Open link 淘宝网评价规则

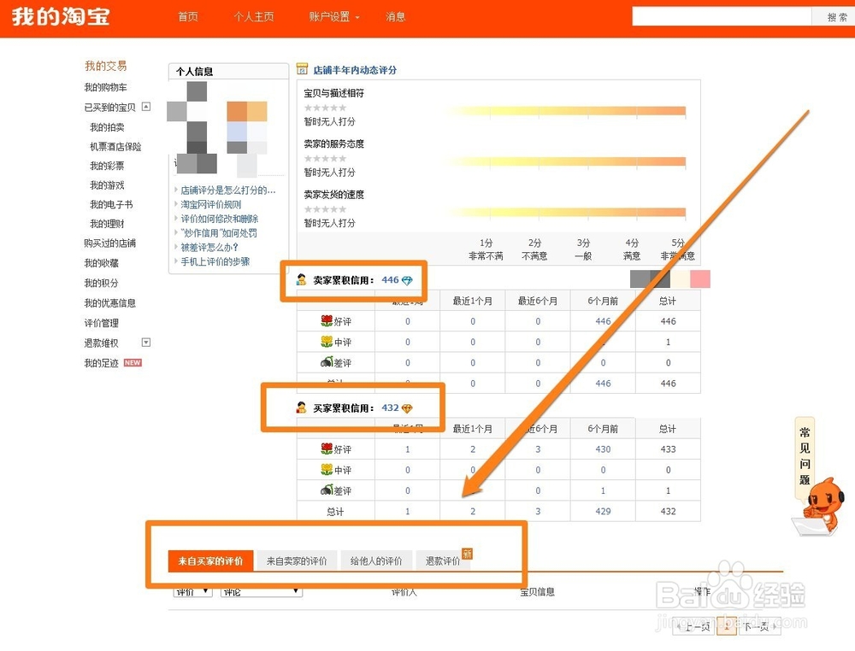point(211,204)
